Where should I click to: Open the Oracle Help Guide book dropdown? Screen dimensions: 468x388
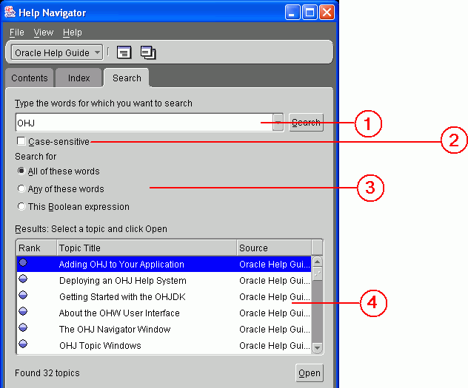[x=57, y=52]
